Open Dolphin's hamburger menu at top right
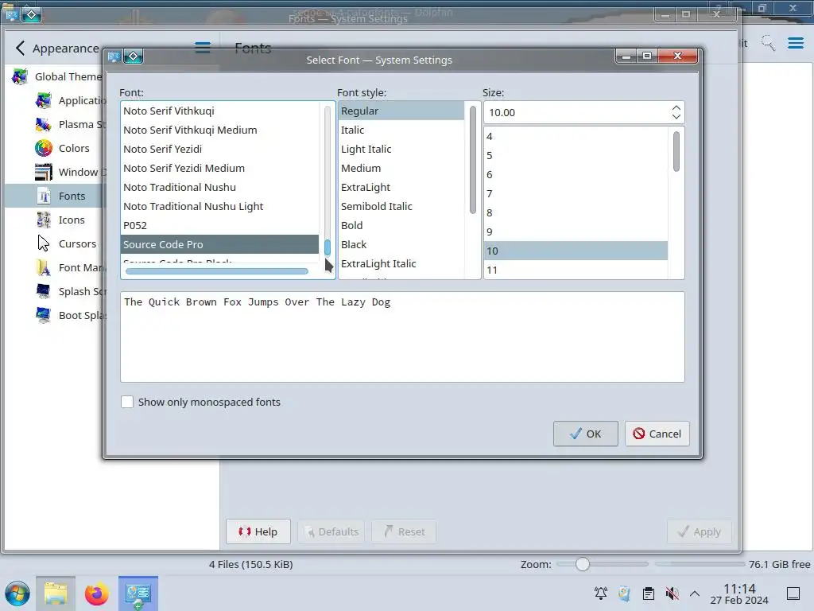Viewport: 814px width, 611px height. 795,43
